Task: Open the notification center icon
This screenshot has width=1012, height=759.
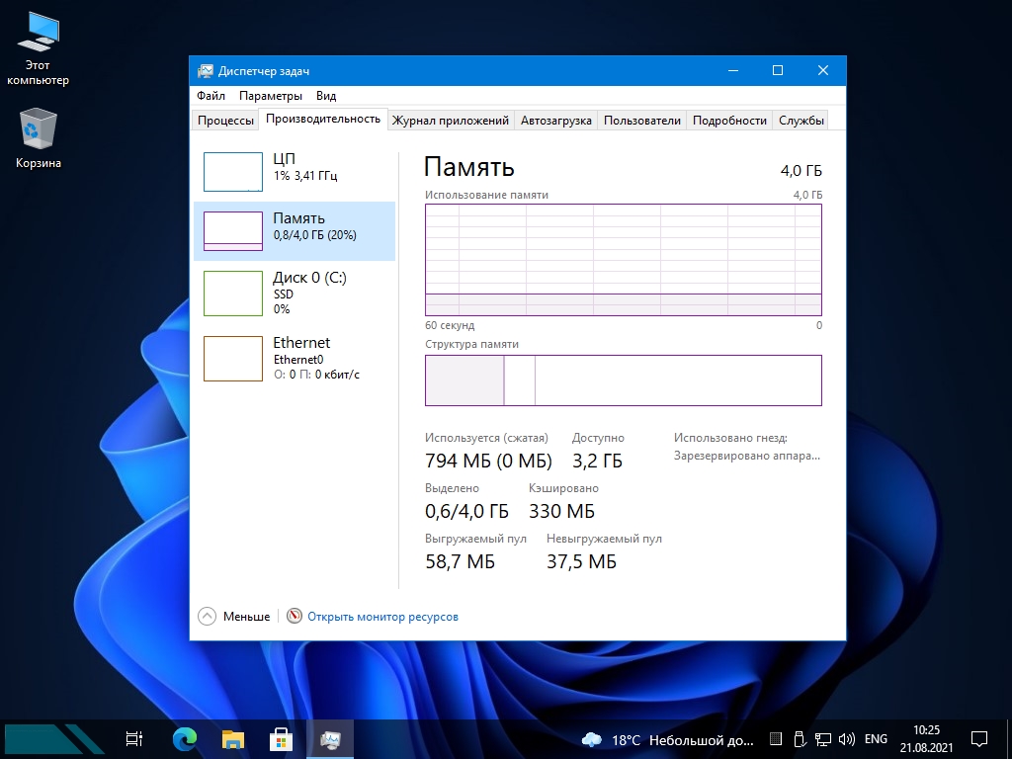Action: 979,739
